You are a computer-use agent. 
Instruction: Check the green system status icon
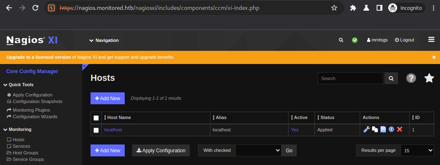coord(355,40)
